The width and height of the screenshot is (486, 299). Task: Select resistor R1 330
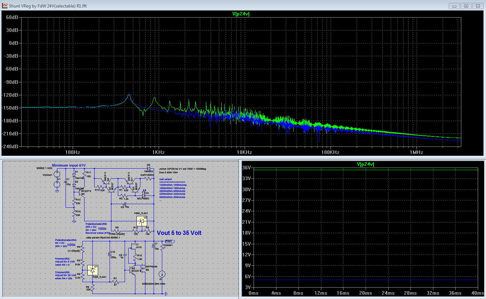pyautogui.click(x=124, y=187)
